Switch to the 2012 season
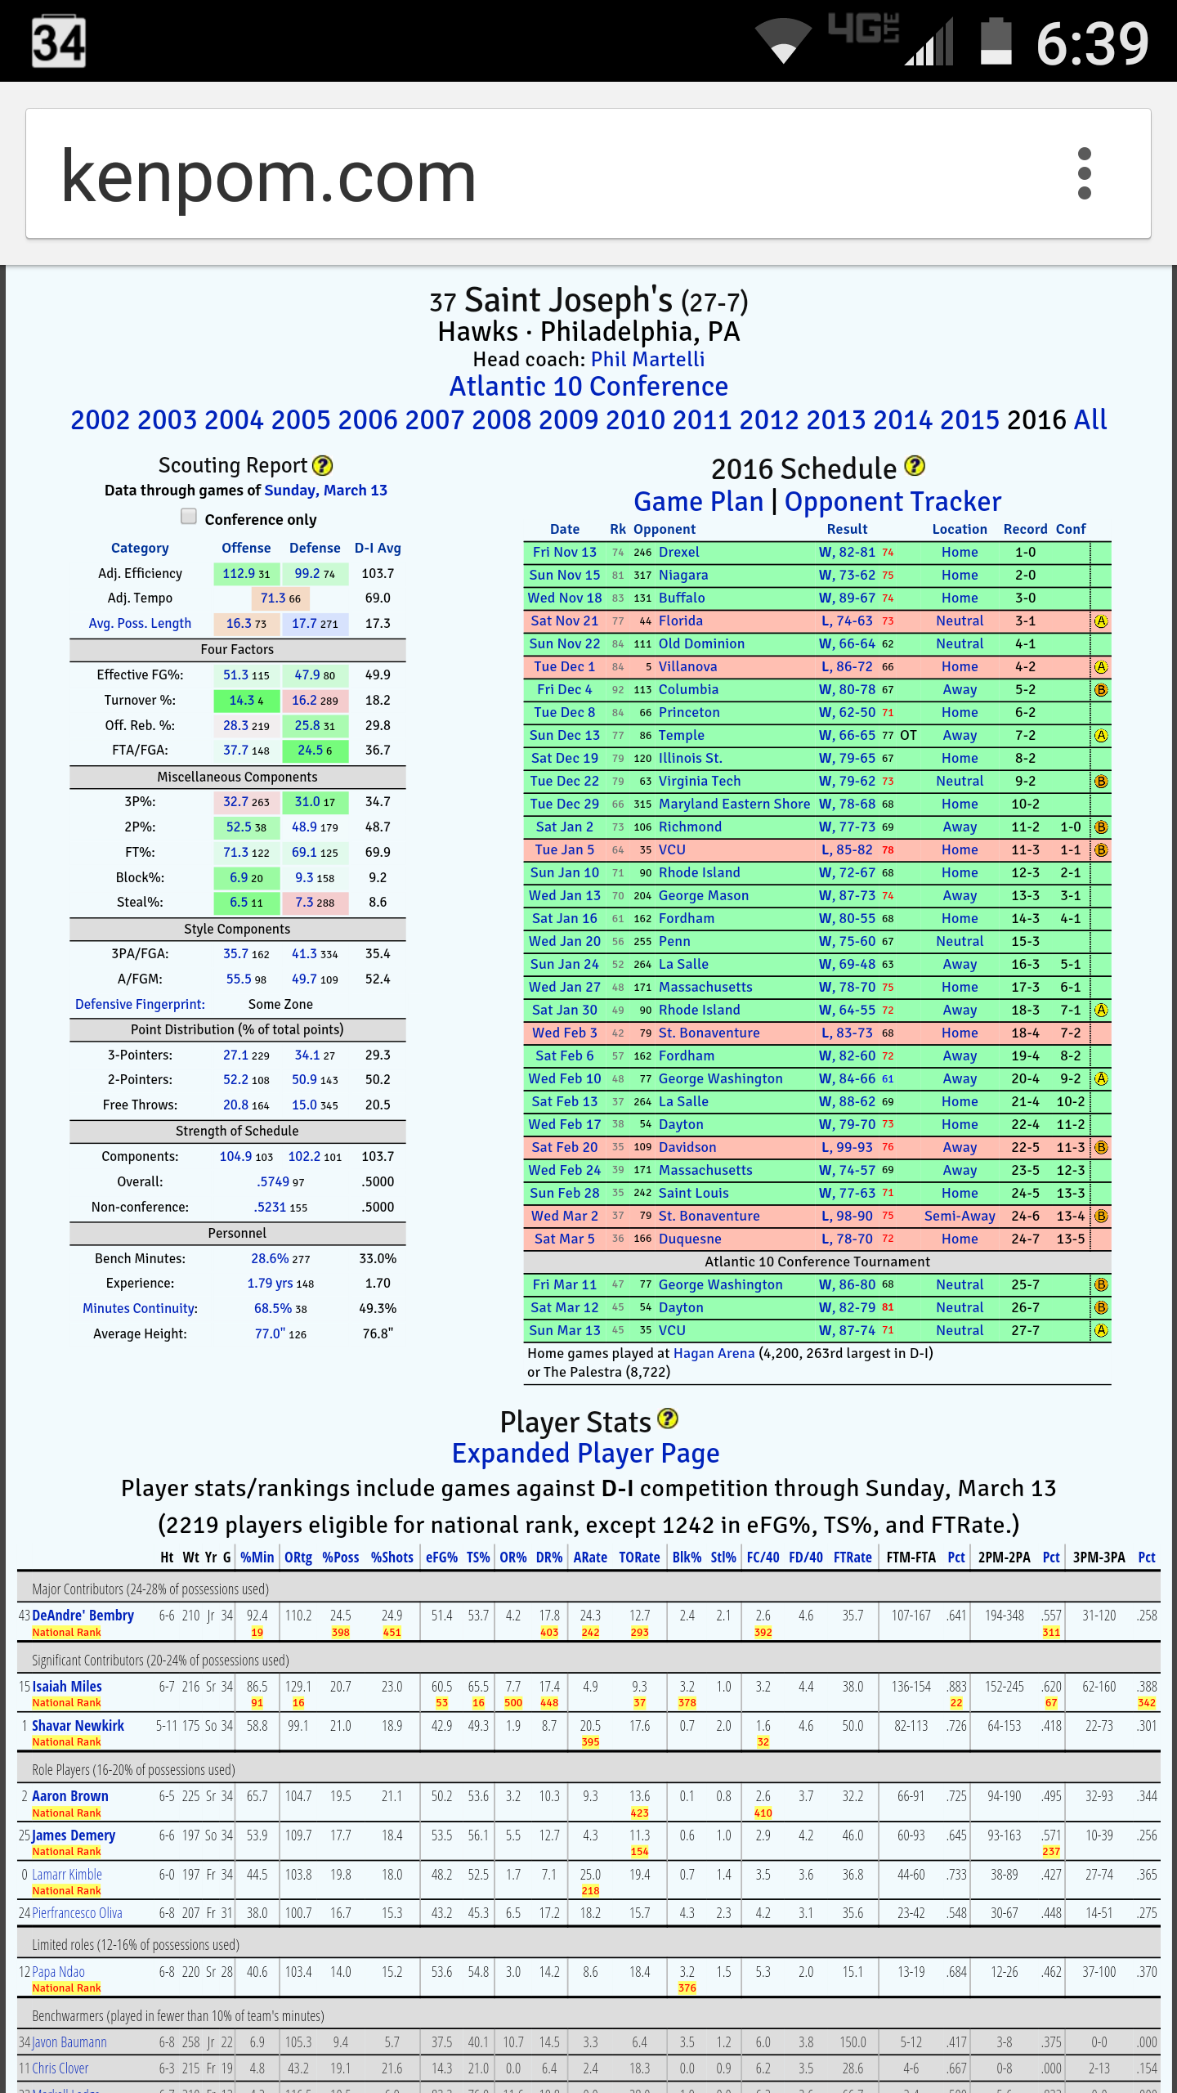Screen dimensions: 1177x2093 pyautogui.click(x=768, y=420)
